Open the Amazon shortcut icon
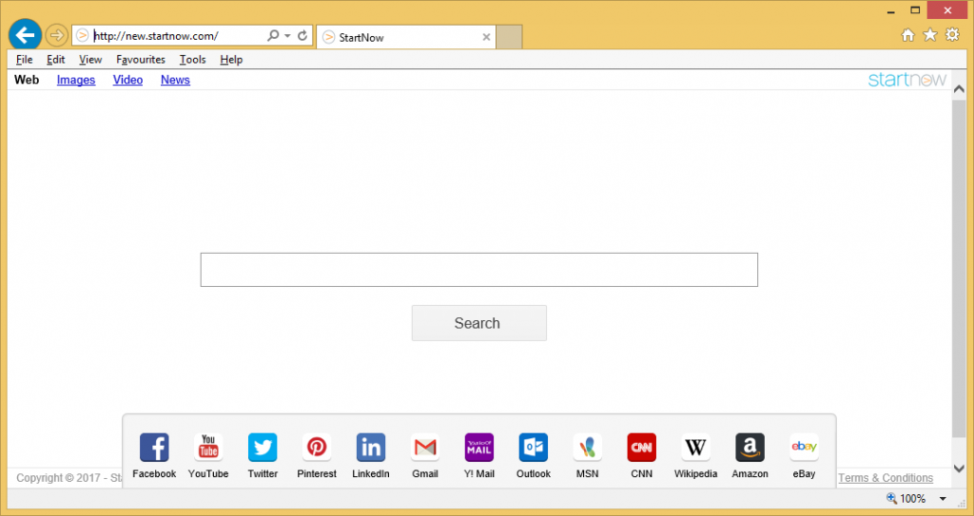This screenshot has height=516, width=974. [x=750, y=447]
